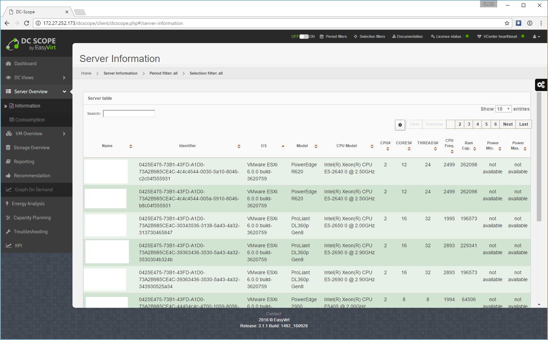Screen dimensions: 548x340
Task: Open the user account menu icon
Action: pos(536,36)
